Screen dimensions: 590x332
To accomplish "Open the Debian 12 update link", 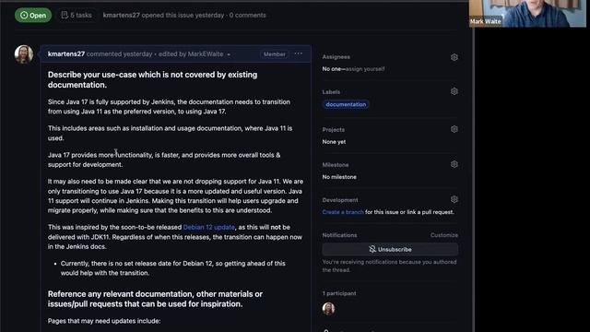I will [209, 227].
